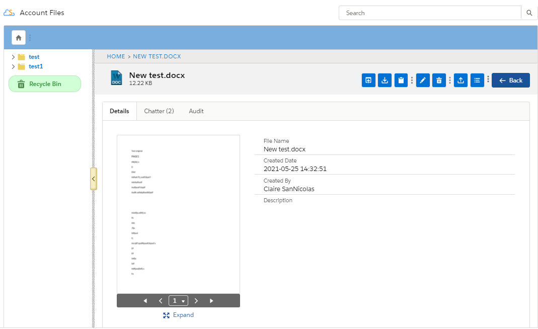This screenshot has width=538, height=329.
Task: Delete file using the trash icon
Action: coord(439,80)
